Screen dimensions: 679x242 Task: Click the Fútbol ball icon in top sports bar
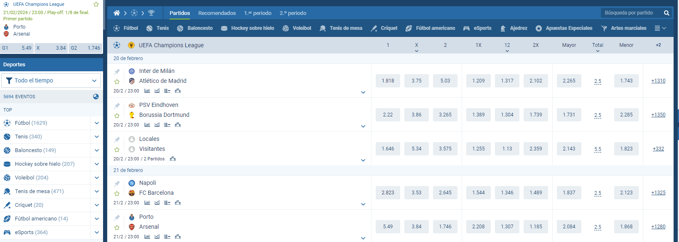point(117,28)
